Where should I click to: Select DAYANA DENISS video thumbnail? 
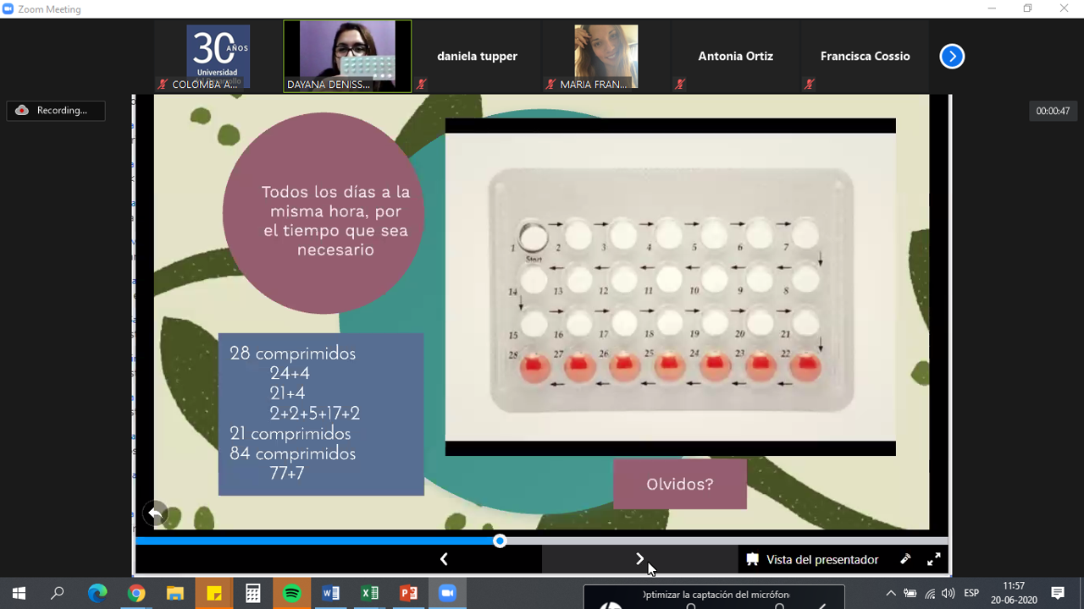click(347, 56)
